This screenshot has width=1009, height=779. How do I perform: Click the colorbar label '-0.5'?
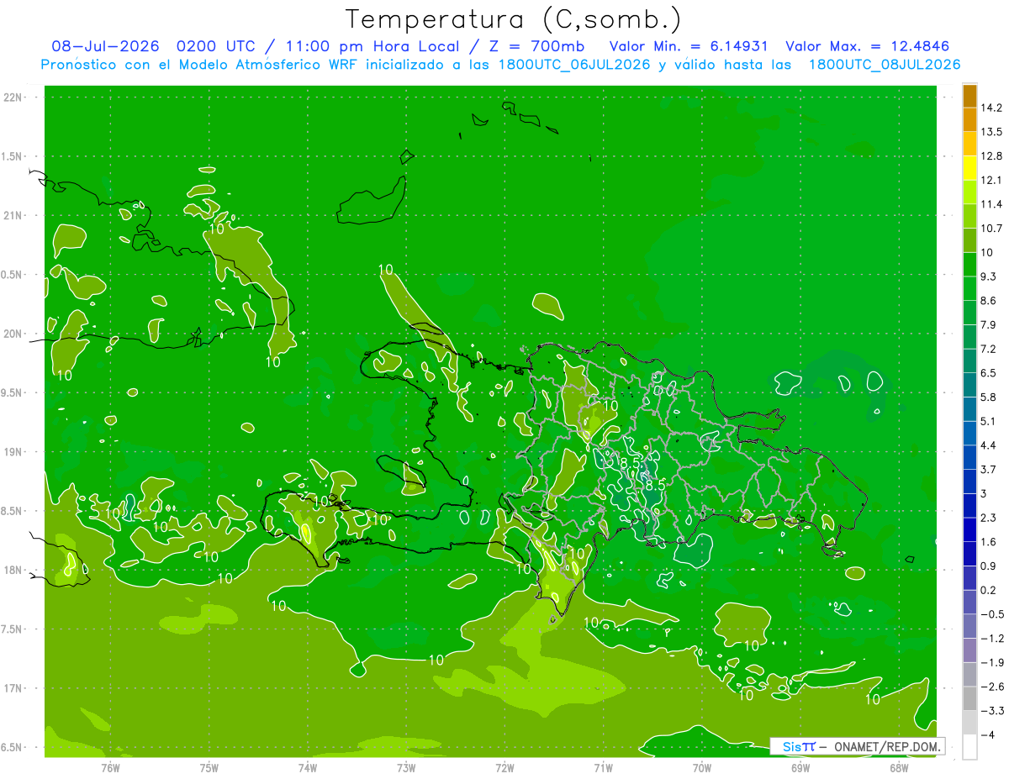tap(993, 614)
